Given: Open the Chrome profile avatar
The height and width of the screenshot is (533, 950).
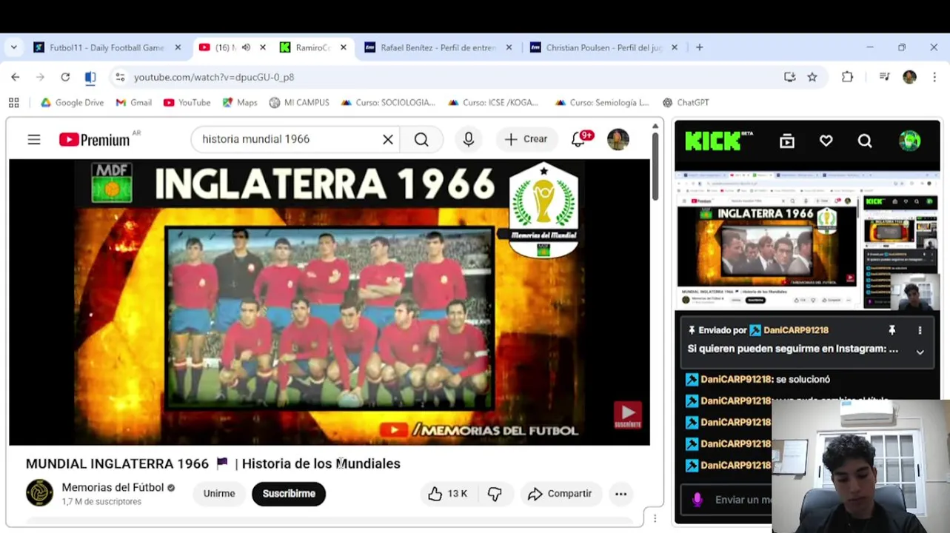Looking at the screenshot, I should pos(909,77).
